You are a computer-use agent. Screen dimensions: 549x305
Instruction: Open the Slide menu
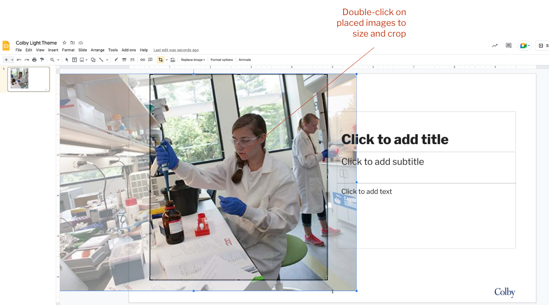[83, 50]
